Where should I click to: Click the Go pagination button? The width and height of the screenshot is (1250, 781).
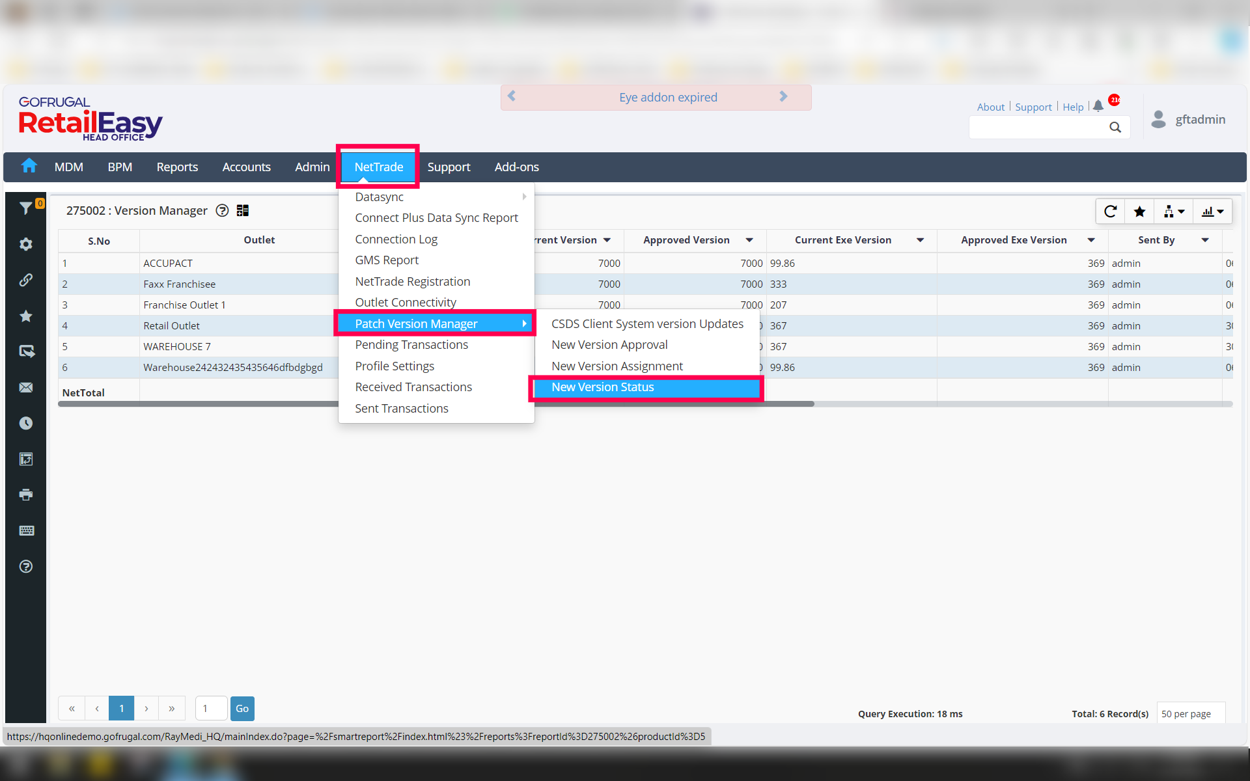[x=242, y=709]
